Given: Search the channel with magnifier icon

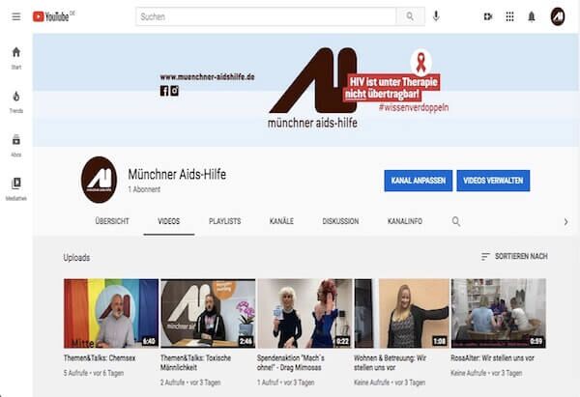Looking at the screenshot, I should 456,221.
